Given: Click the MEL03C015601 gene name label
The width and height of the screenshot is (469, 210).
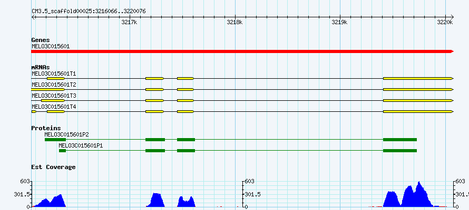Looking at the screenshot, I should 51,46.
